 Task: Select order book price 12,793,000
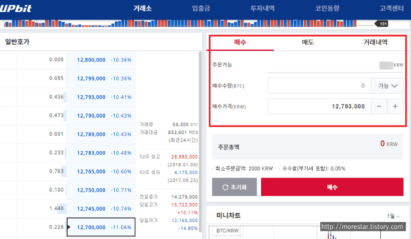point(91,97)
